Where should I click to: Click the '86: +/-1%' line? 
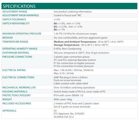tap(59, 30)
